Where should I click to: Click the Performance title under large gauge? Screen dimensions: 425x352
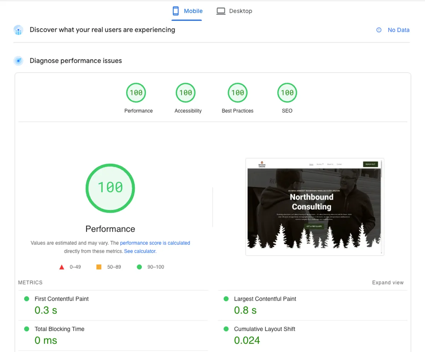pyautogui.click(x=110, y=229)
